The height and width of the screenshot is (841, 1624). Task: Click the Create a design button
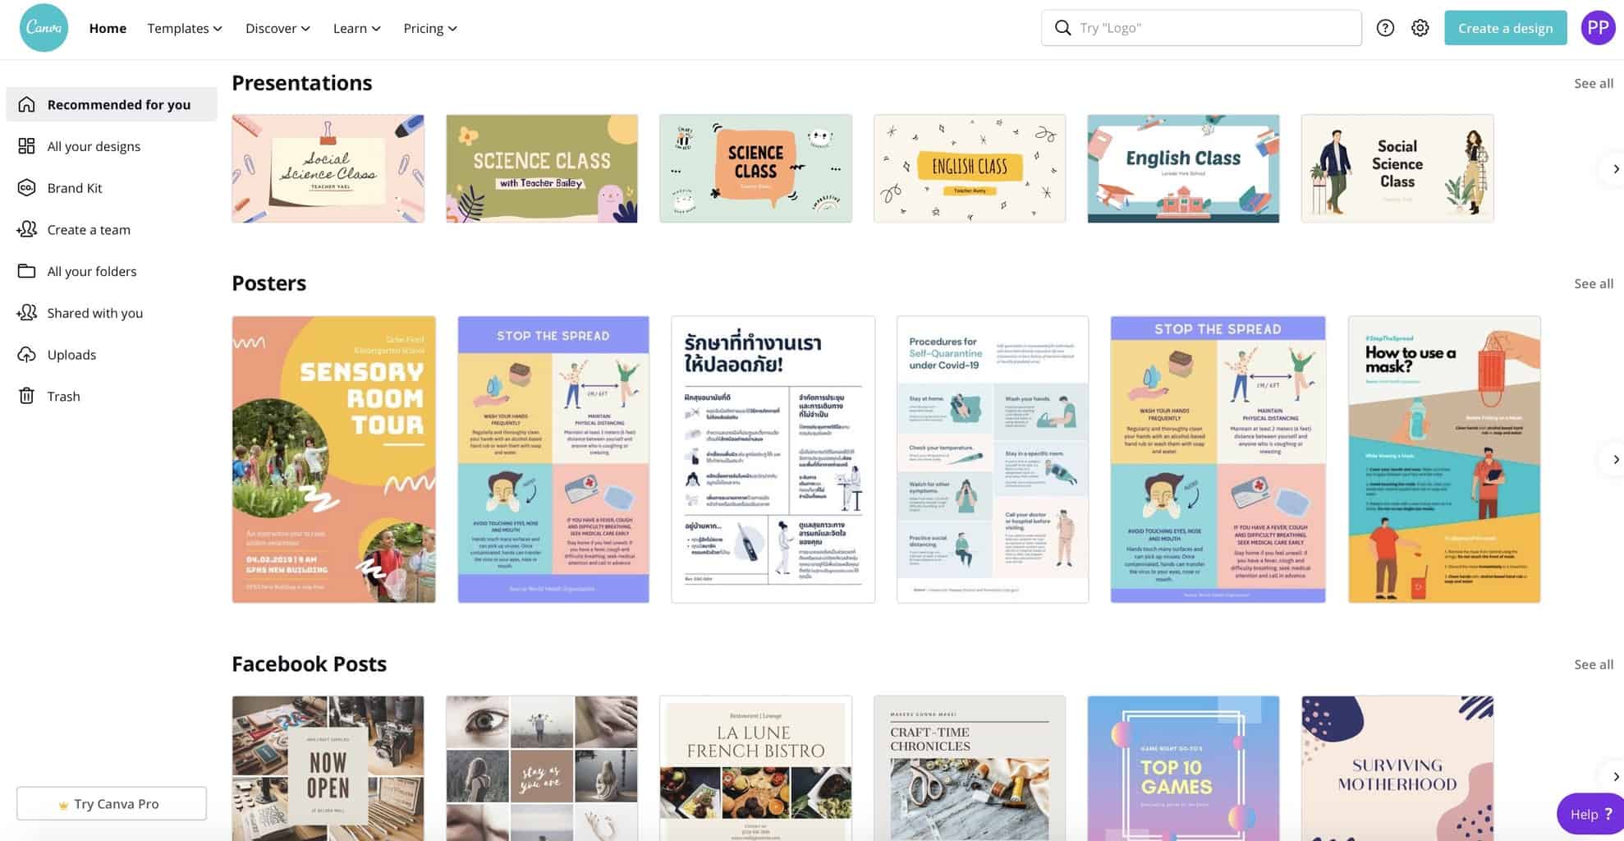pyautogui.click(x=1505, y=28)
